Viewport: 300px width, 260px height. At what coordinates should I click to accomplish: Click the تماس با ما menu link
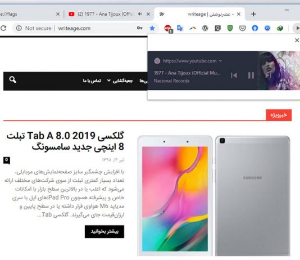click(x=92, y=80)
